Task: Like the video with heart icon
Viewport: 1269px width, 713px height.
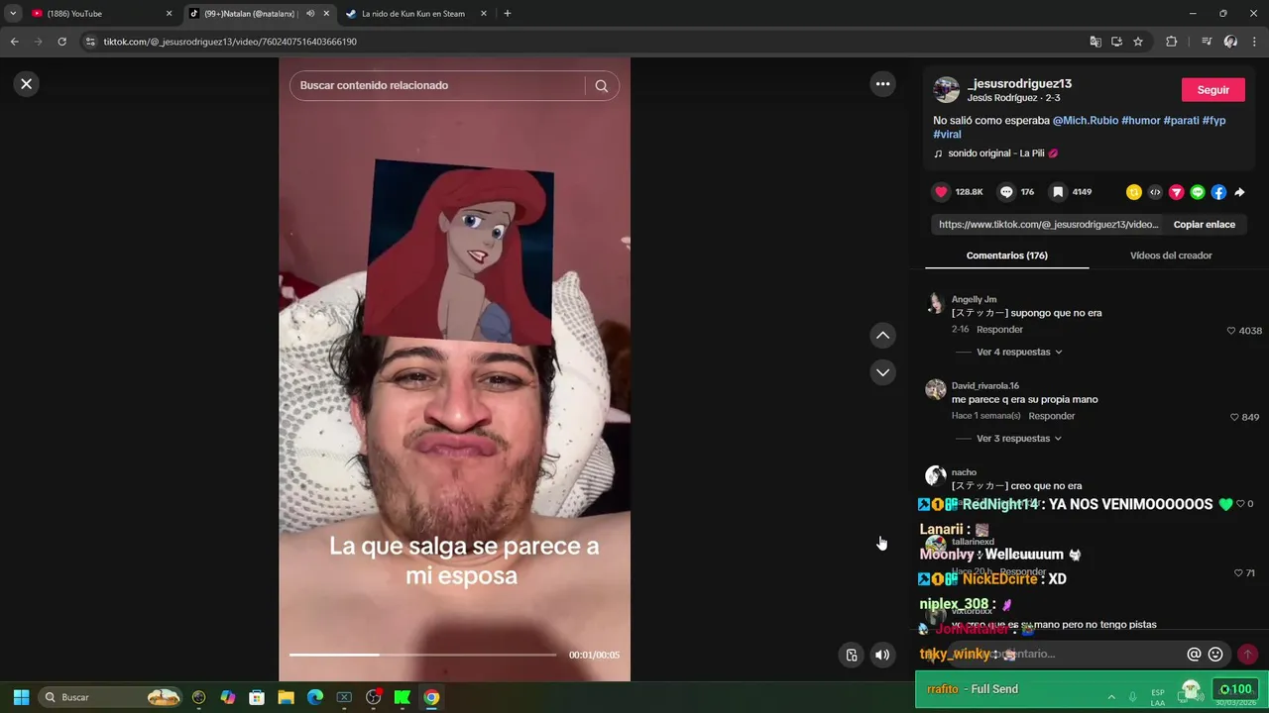Action: [x=941, y=192]
